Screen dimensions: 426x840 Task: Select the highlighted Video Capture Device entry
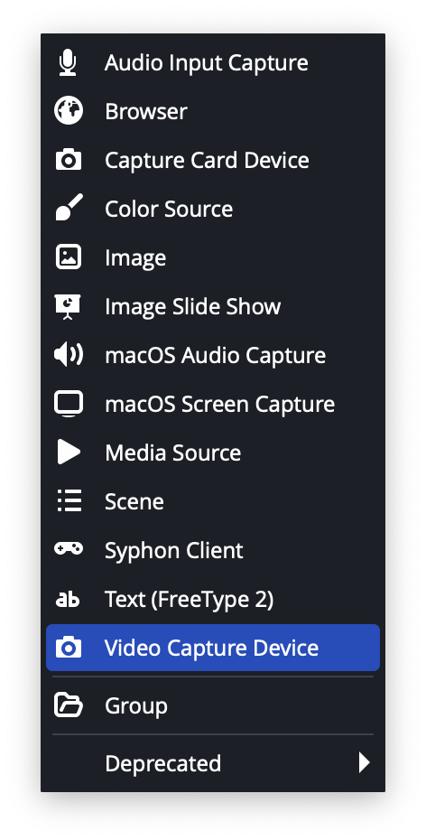[213, 647]
